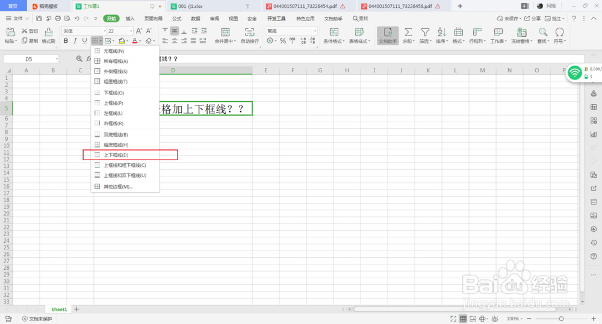This screenshot has height=324, width=602.
Task: Click the Symbol (符号) omega icon
Action: tap(560, 33)
